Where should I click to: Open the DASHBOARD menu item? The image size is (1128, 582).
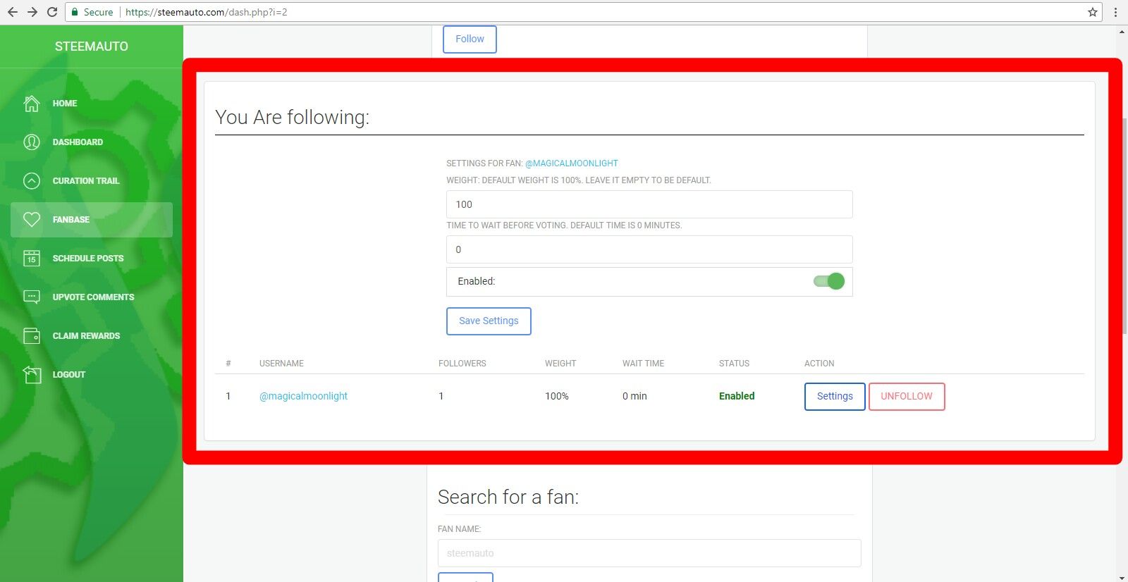pyautogui.click(x=92, y=142)
